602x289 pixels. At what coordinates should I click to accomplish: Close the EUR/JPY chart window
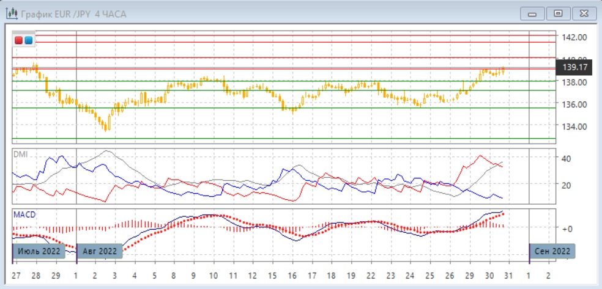pos(582,13)
